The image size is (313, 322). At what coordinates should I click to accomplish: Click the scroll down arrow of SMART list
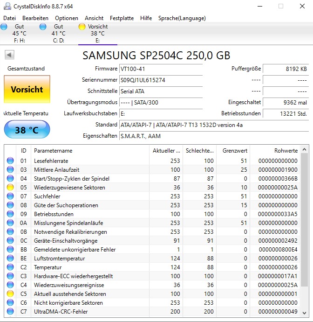point(305,313)
